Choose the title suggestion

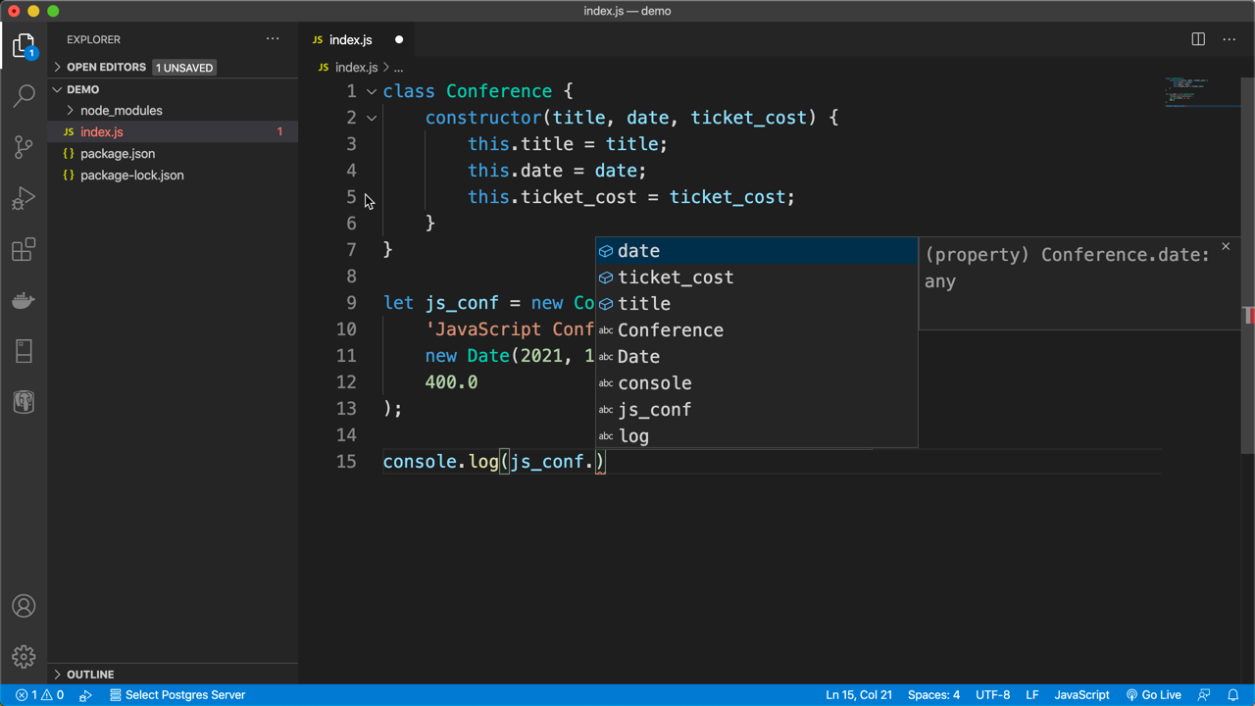click(x=756, y=304)
